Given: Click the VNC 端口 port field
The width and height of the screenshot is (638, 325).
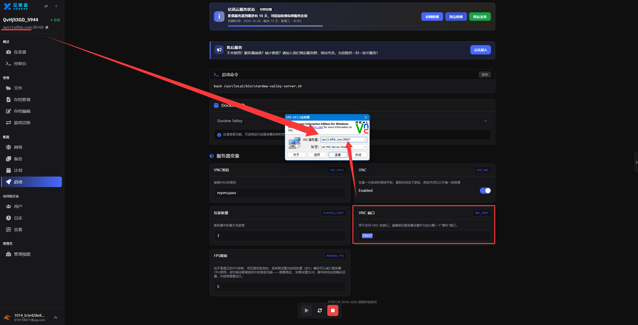Looking at the screenshot, I should [x=424, y=236].
